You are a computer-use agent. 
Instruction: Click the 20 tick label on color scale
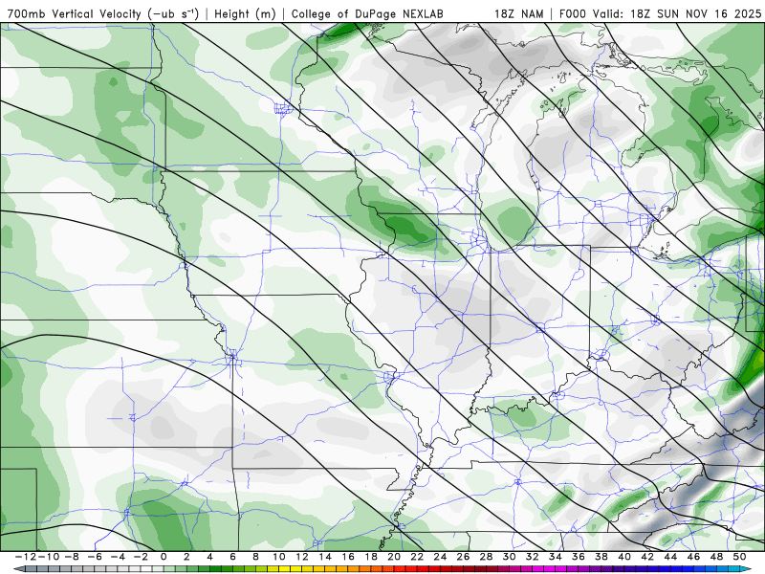[x=394, y=557]
